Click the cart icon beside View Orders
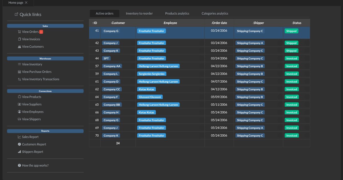343x180 pixels. pyautogui.click(x=19, y=32)
